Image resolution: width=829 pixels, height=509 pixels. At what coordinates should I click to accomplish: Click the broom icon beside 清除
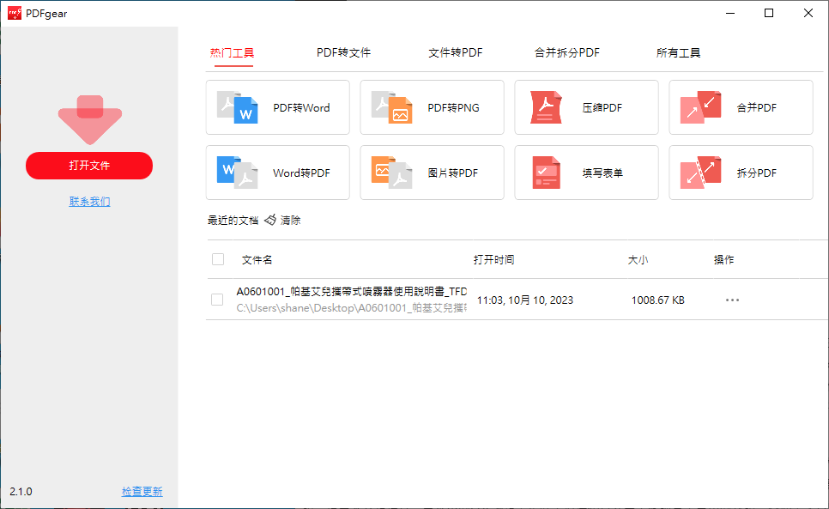(270, 220)
